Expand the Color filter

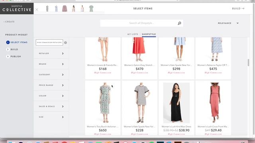tap(51, 96)
